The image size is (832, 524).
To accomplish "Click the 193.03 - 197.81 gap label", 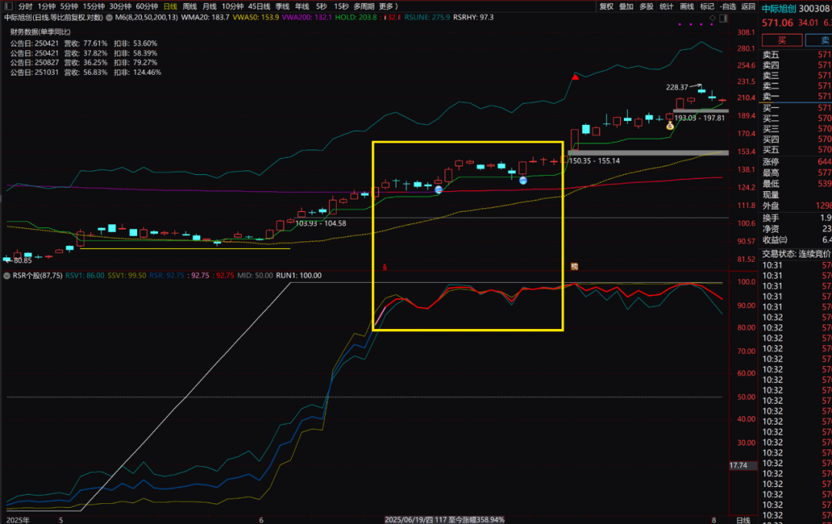I will 699,118.
